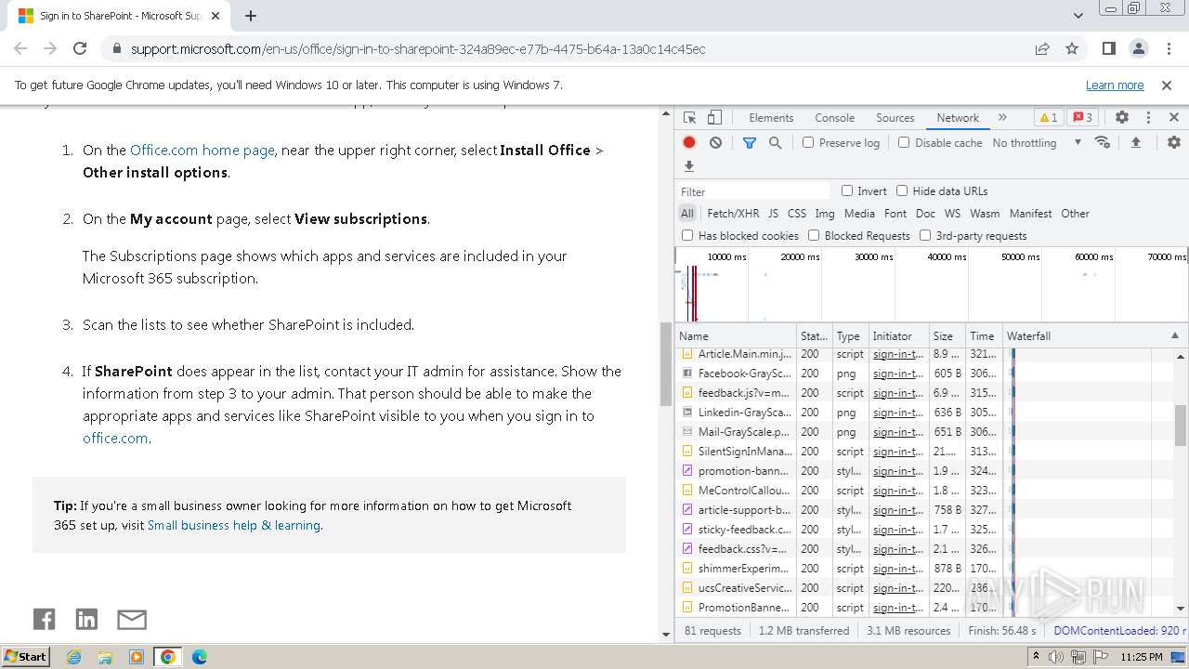1189x669 pixels.
Task: Dismiss the Chrome update notification bar
Action: pyautogui.click(x=1167, y=85)
